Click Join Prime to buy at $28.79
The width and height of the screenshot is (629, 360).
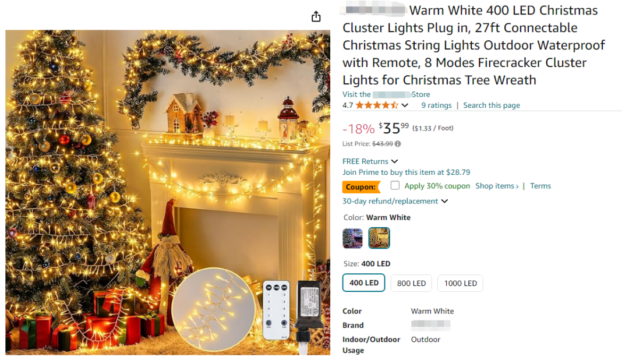pyautogui.click(x=406, y=172)
